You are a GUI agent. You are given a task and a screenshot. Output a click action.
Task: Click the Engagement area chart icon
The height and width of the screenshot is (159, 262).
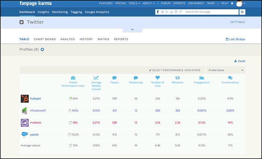click(x=202, y=78)
